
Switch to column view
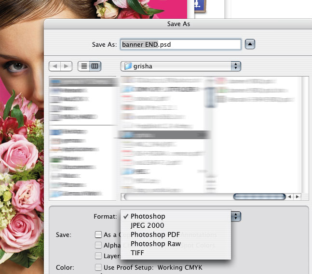[x=95, y=66]
